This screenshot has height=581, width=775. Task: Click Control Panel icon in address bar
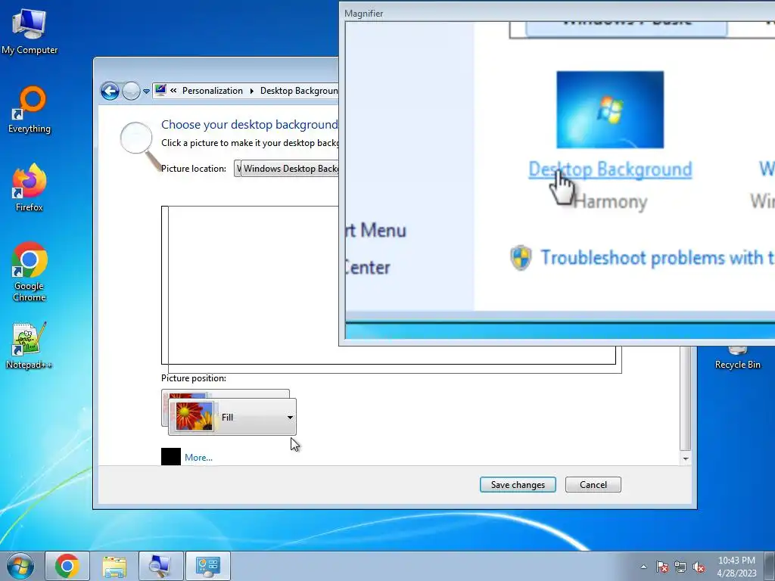[x=160, y=91]
